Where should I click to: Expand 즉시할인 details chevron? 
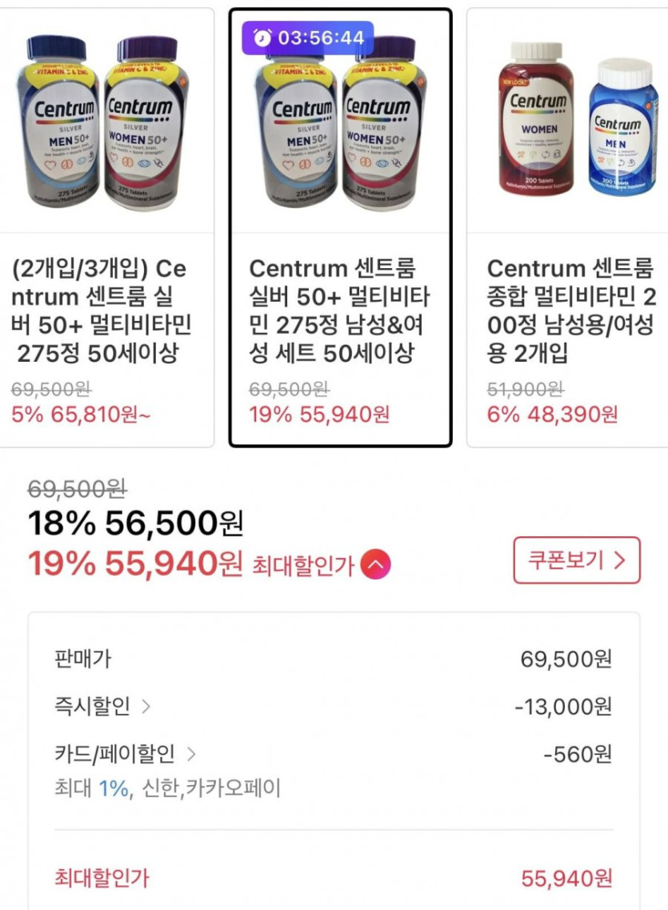(146, 707)
